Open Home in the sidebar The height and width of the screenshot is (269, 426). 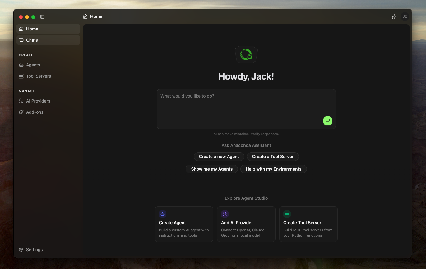[x=48, y=29]
